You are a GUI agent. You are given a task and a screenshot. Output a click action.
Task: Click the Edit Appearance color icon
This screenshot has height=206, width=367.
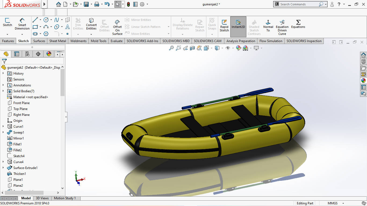point(238,48)
